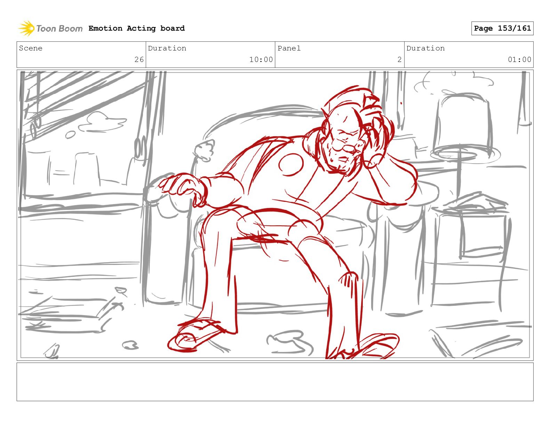This screenshot has height=426, width=551.
Task: Click the 'Page 153/161' page indicator
Action: (x=502, y=28)
